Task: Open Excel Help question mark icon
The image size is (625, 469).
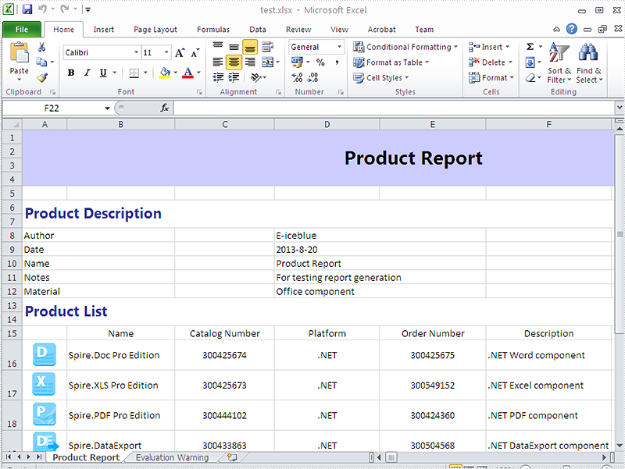Action: click(x=572, y=29)
